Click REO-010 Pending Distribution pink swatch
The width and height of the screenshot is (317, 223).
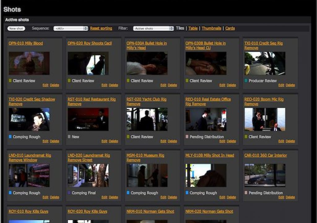coord(187,137)
